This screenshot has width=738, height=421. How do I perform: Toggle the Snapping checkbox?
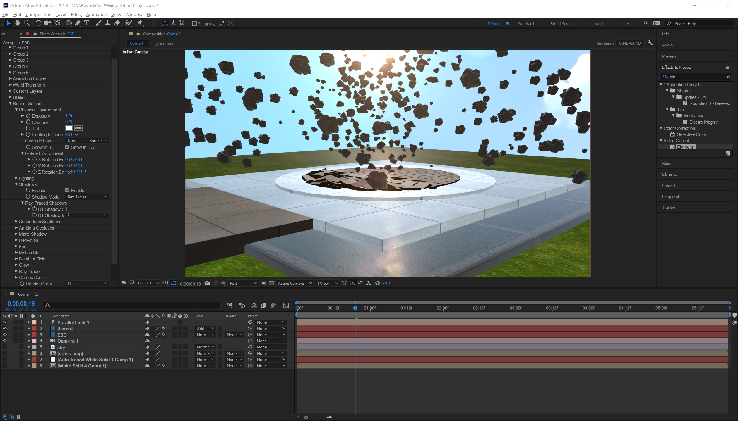(x=194, y=24)
